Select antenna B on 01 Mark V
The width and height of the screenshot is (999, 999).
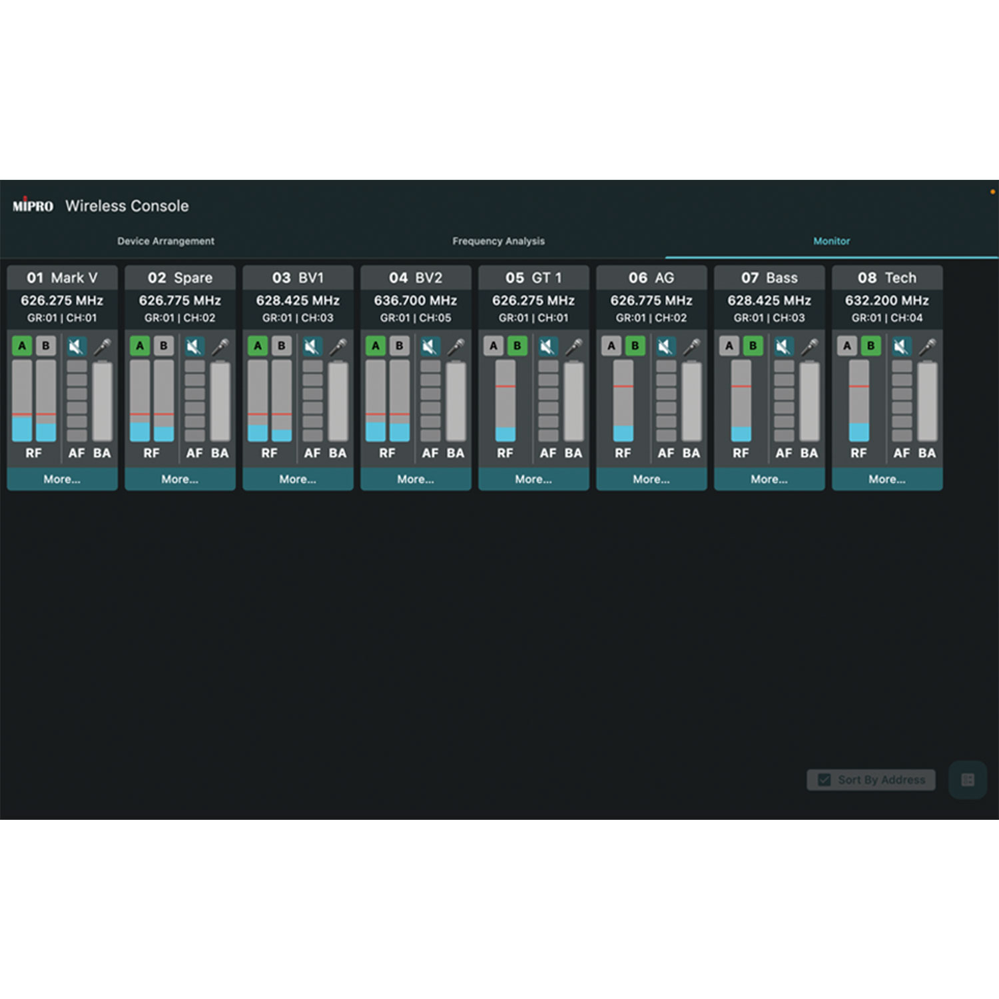[46, 346]
